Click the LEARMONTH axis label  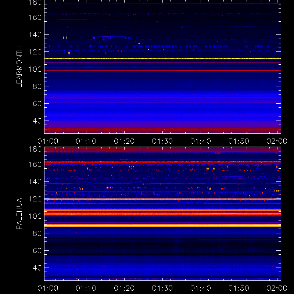19,67
